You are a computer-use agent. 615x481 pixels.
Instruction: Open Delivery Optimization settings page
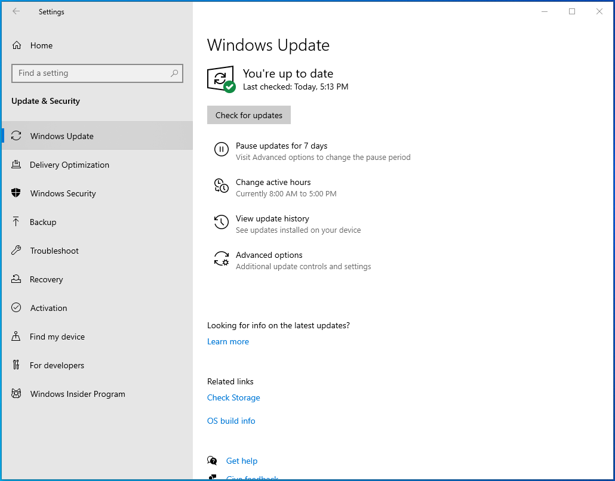click(69, 165)
